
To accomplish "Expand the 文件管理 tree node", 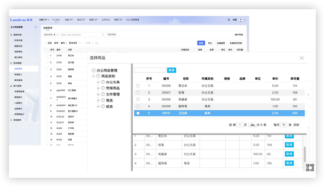I will (x=98, y=95).
